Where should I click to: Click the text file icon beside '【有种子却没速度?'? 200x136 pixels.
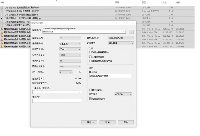(1, 25)
